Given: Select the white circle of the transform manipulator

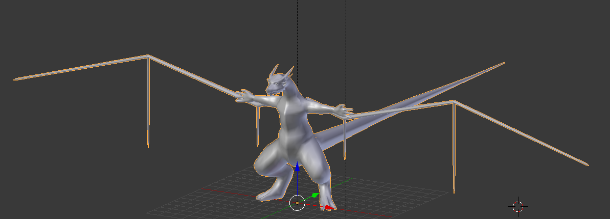Looking at the screenshot, I should tap(297, 203).
